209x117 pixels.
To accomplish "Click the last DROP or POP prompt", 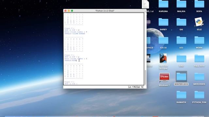I will point(71,84).
